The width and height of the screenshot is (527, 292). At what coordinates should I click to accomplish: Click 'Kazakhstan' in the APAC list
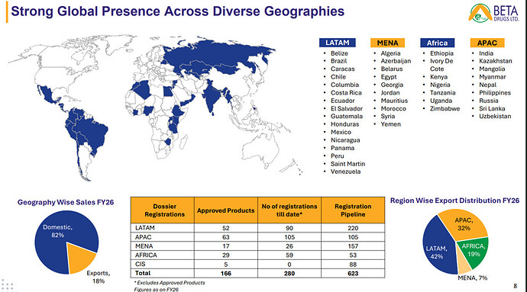click(496, 61)
